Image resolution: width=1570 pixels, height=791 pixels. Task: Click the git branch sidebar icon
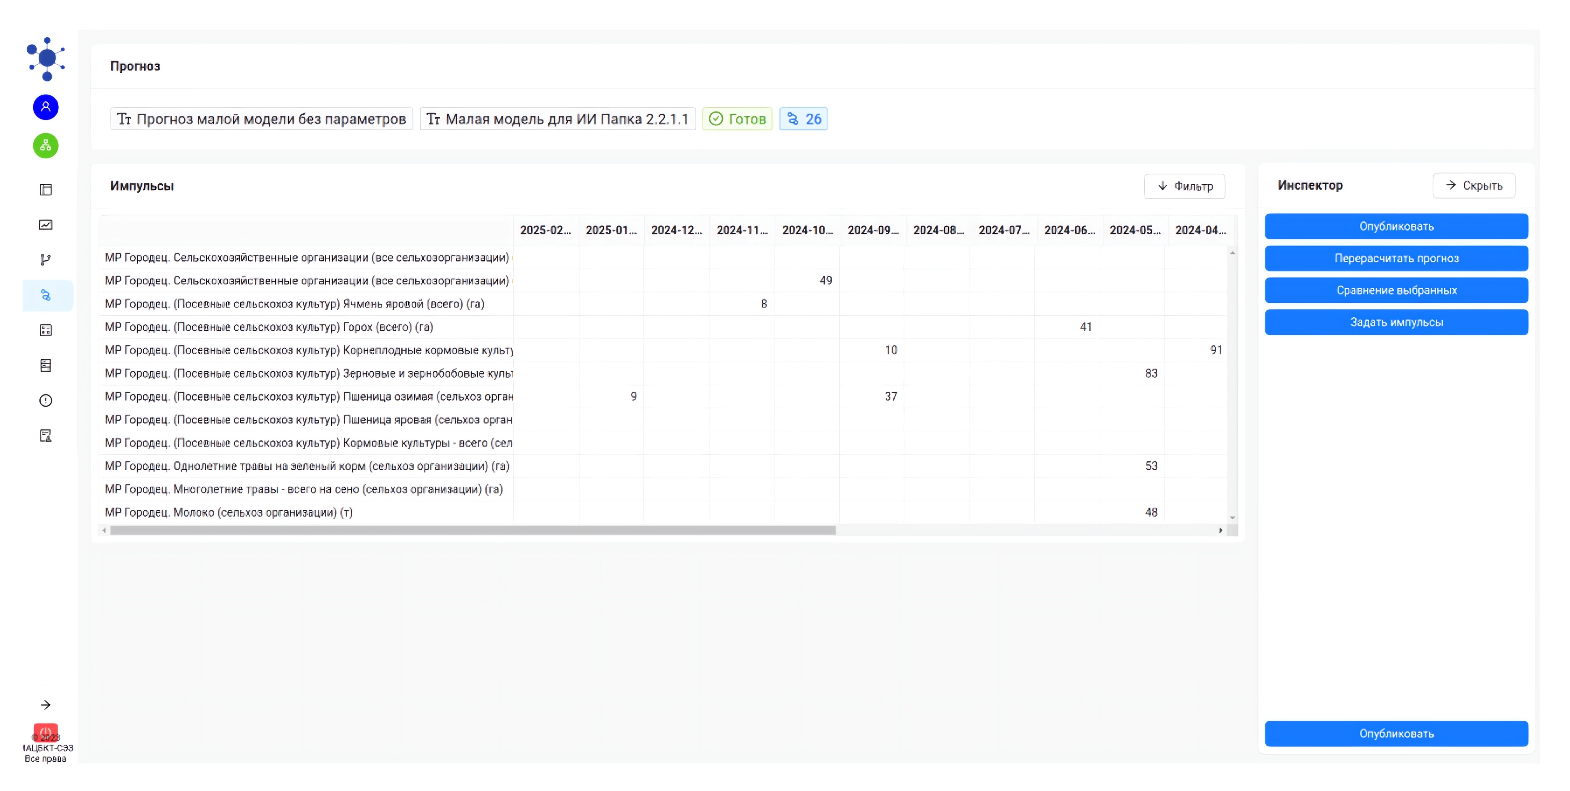pyautogui.click(x=46, y=260)
